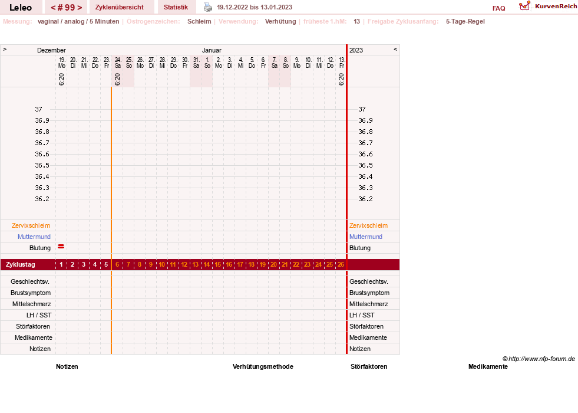
Task: Click the left Blutung row label
Action: point(40,248)
